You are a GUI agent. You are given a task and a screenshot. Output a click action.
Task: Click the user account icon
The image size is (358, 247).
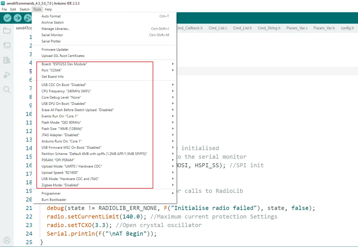pyautogui.click(x=7, y=240)
